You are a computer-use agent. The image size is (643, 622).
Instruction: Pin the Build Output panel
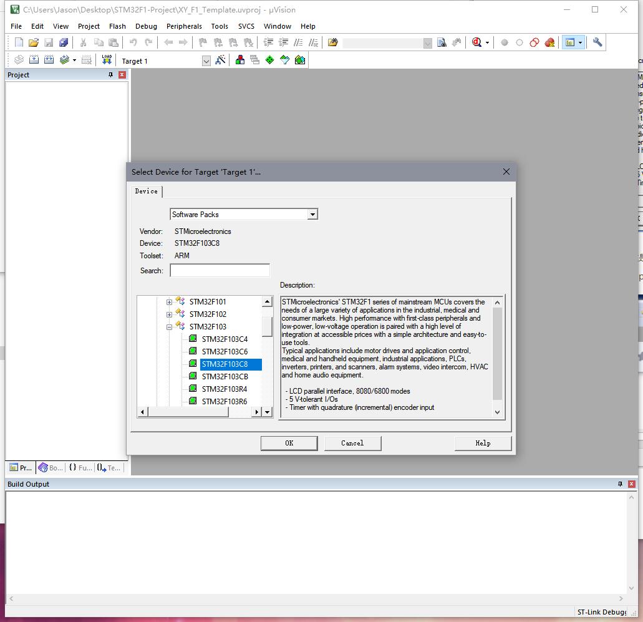[x=620, y=484]
